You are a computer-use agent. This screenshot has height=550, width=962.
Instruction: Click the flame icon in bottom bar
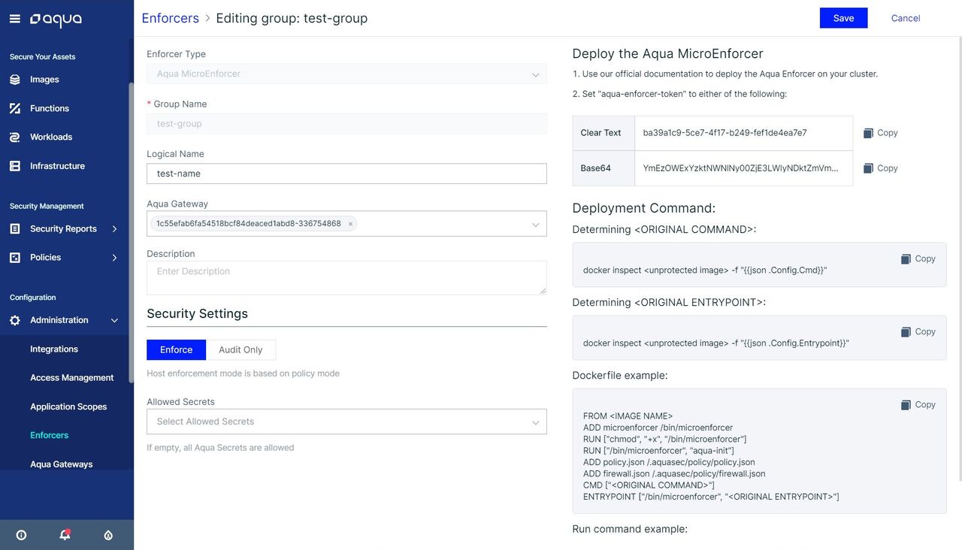pos(108,535)
